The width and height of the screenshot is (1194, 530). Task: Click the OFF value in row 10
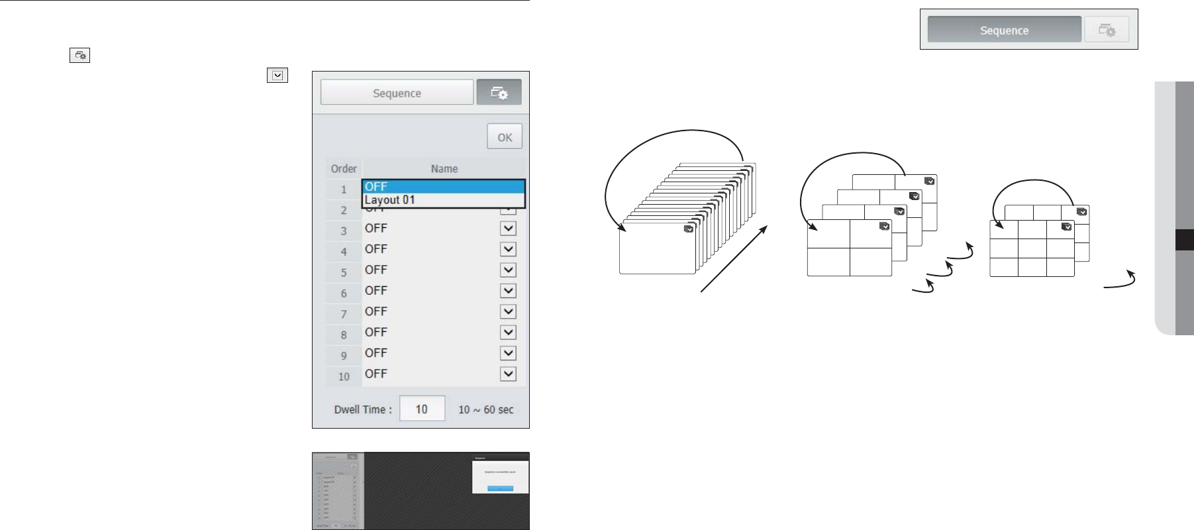click(376, 374)
